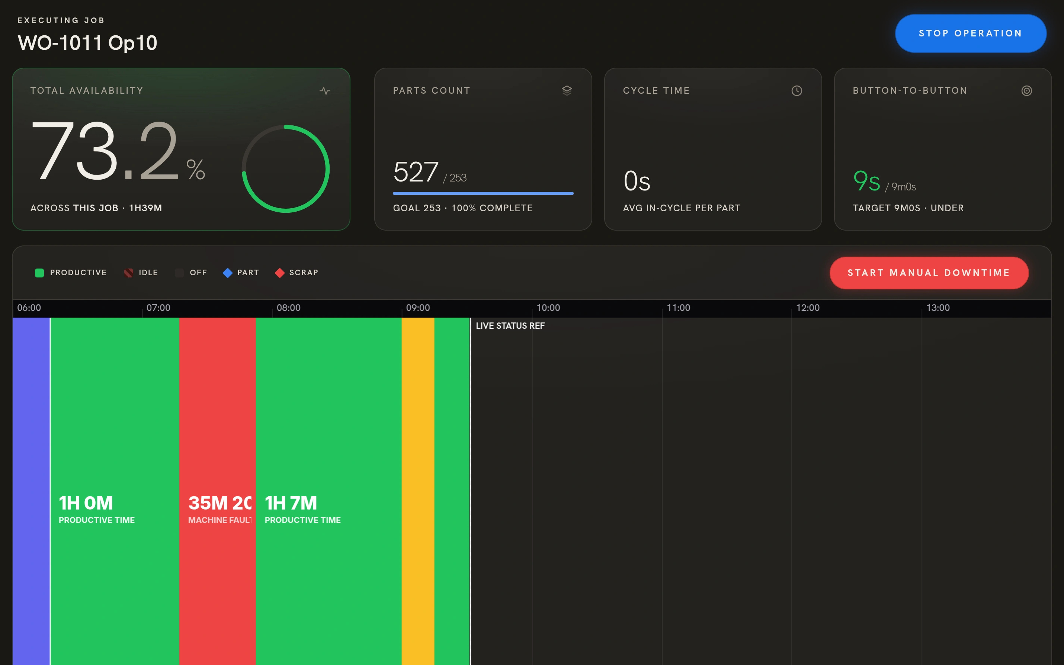Image resolution: width=1064 pixels, height=665 pixels.
Task: Click the parts count progress bar
Action: pyautogui.click(x=483, y=193)
